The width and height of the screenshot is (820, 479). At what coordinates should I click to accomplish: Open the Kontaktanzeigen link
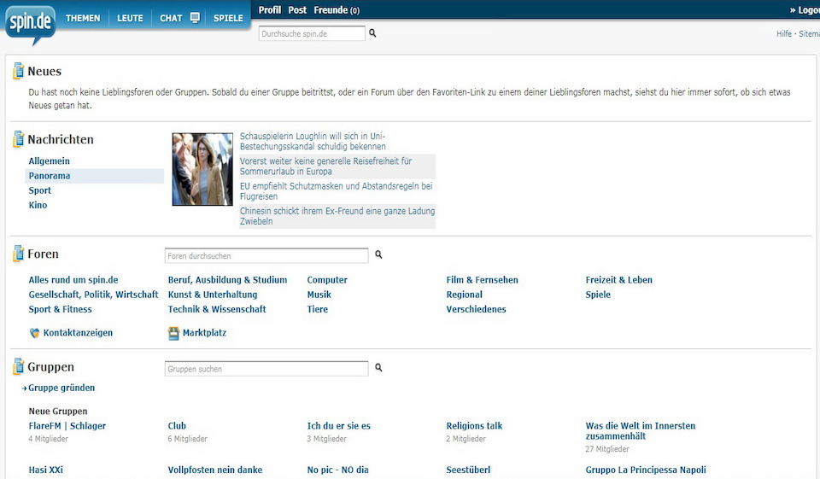click(x=78, y=333)
